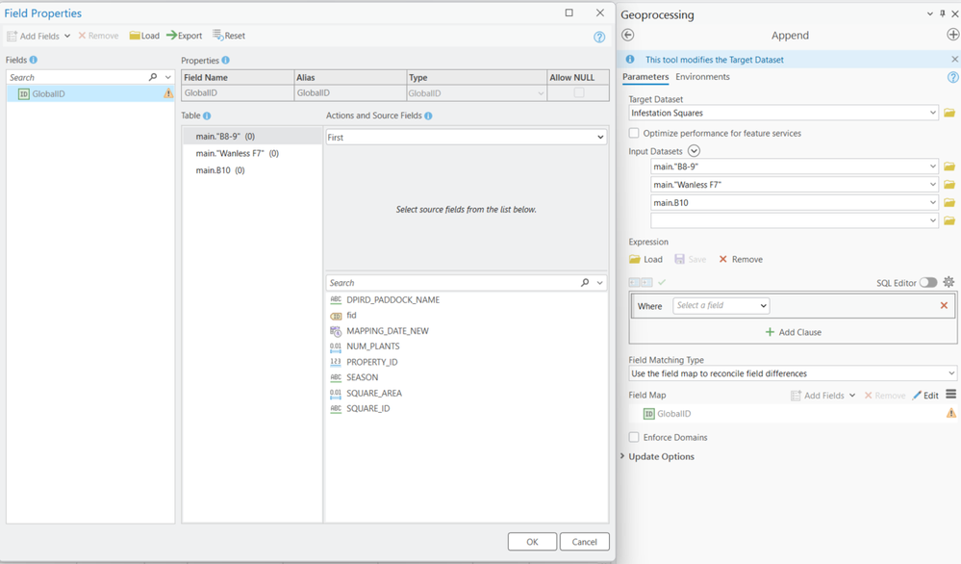Expand the Fields search options chevron

pyautogui.click(x=168, y=77)
